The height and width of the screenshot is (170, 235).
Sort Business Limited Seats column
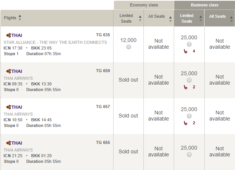201,19
